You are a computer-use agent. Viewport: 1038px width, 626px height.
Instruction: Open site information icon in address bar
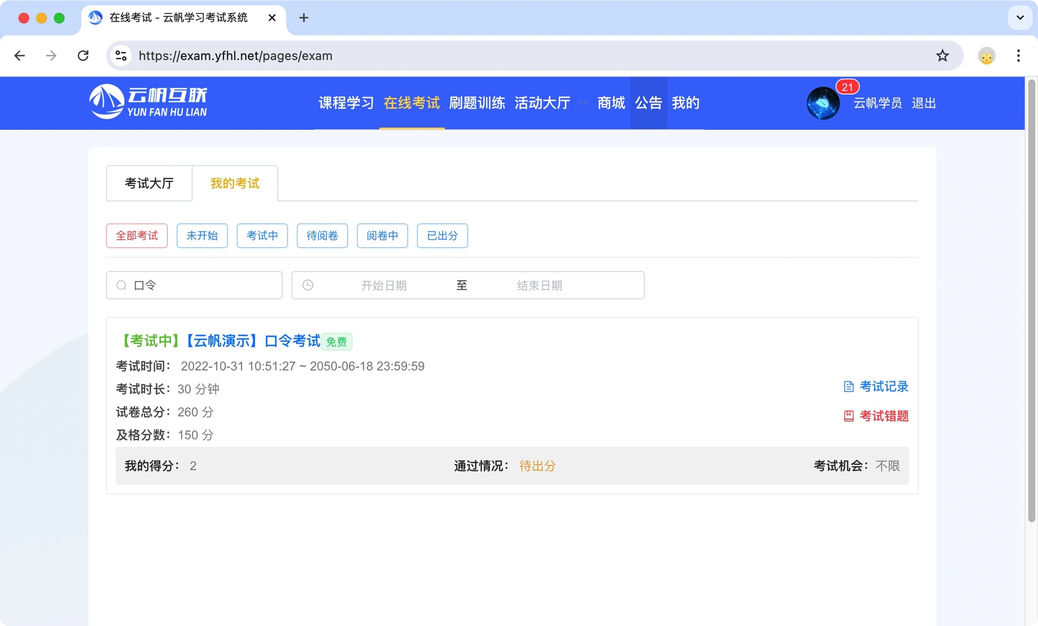(x=121, y=56)
